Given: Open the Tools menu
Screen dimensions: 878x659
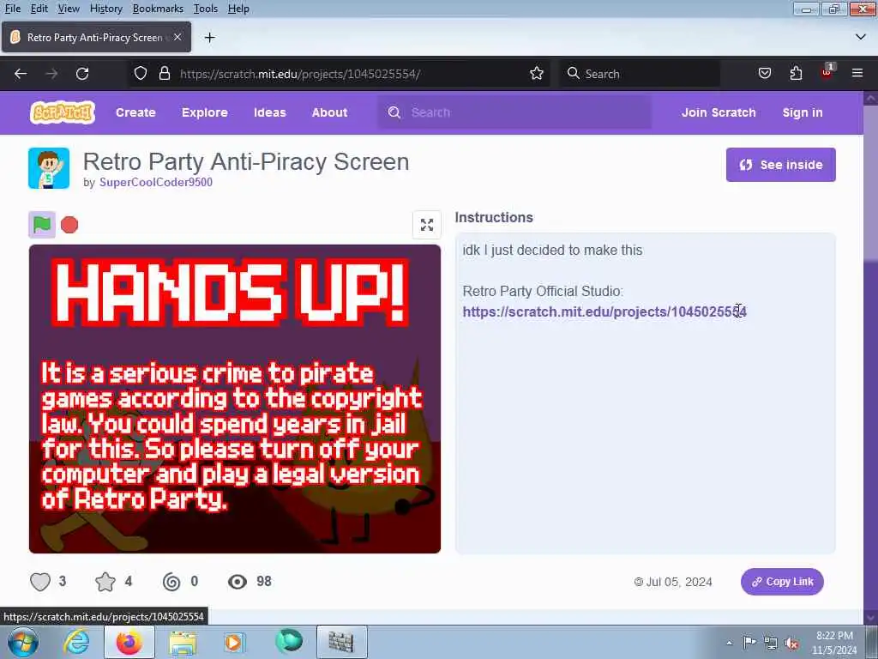Looking at the screenshot, I should (x=206, y=9).
